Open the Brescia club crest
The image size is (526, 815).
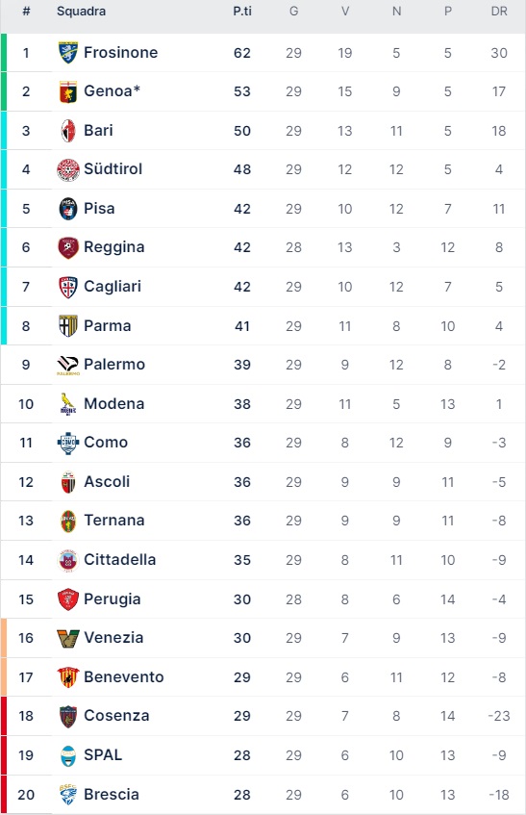[68, 794]
